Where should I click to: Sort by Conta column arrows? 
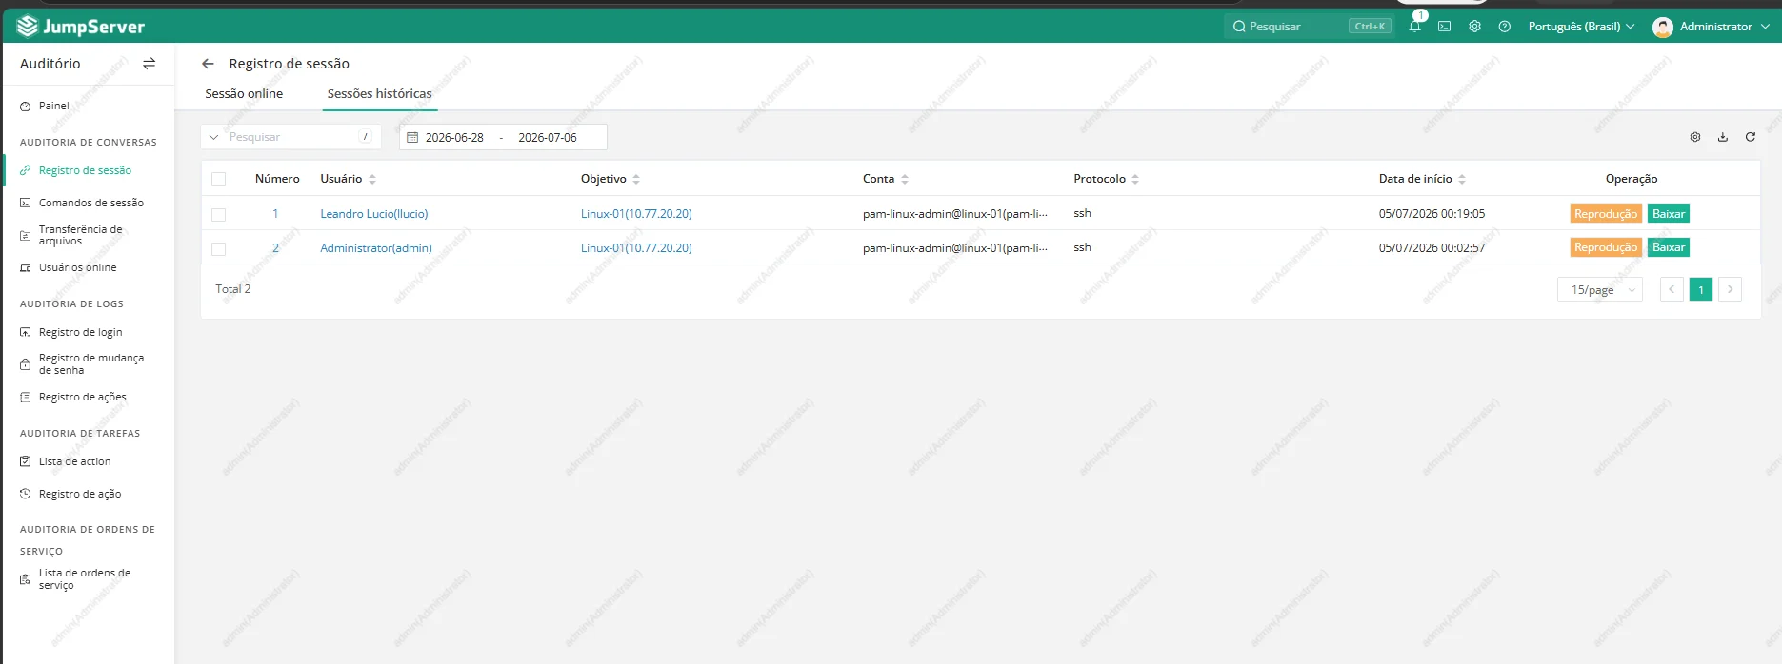click(905, 179)
